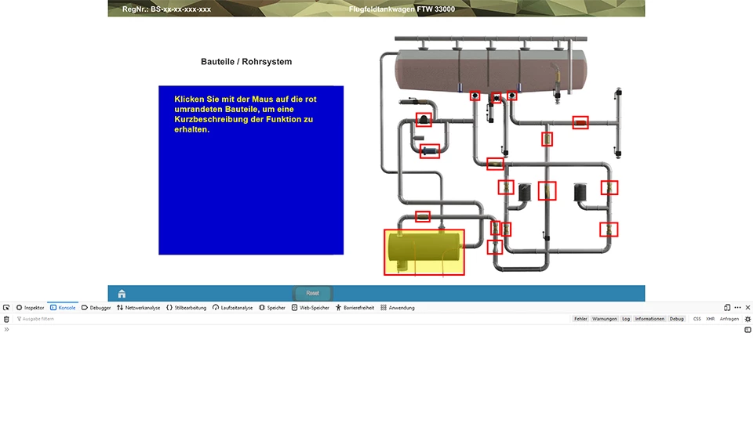
Task: Toggle the Fehler console filter
Action: [580, 319]
